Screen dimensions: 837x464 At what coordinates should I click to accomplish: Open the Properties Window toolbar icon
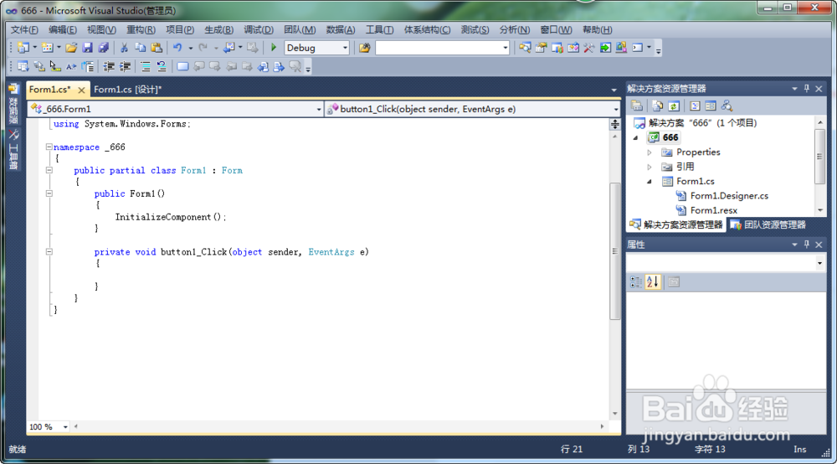click(541, 48)
